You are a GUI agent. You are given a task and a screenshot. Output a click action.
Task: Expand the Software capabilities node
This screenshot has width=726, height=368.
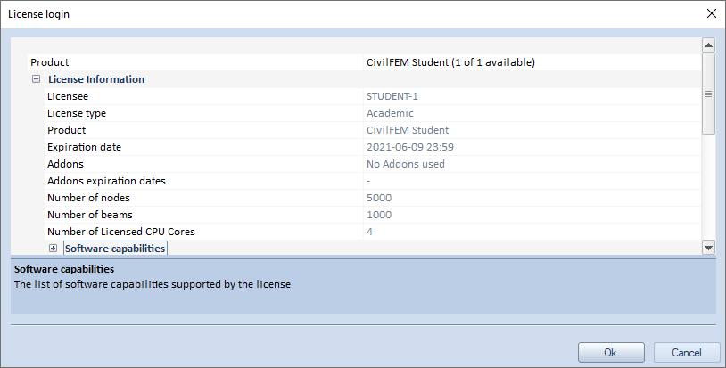pos(54,249)
